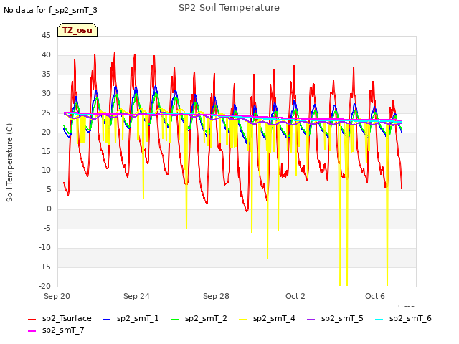The width and height of the screenshot is (459, 344).
Task: Click the blue sp2_smT_1 legend color marker
Action: click(x=107, y=320)
